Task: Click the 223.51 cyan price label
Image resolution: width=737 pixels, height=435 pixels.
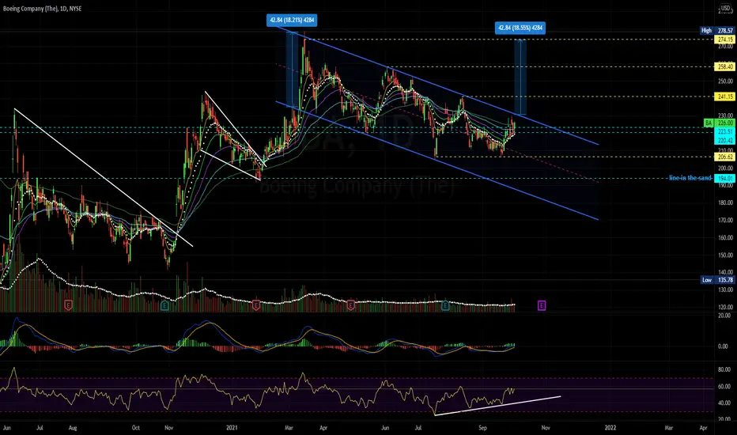Action: pos(724,131)
